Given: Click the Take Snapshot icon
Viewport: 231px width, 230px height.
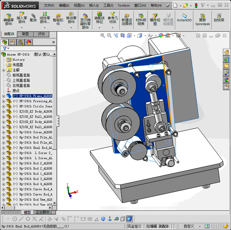Looking at the screenshot, I should [219, 18].
